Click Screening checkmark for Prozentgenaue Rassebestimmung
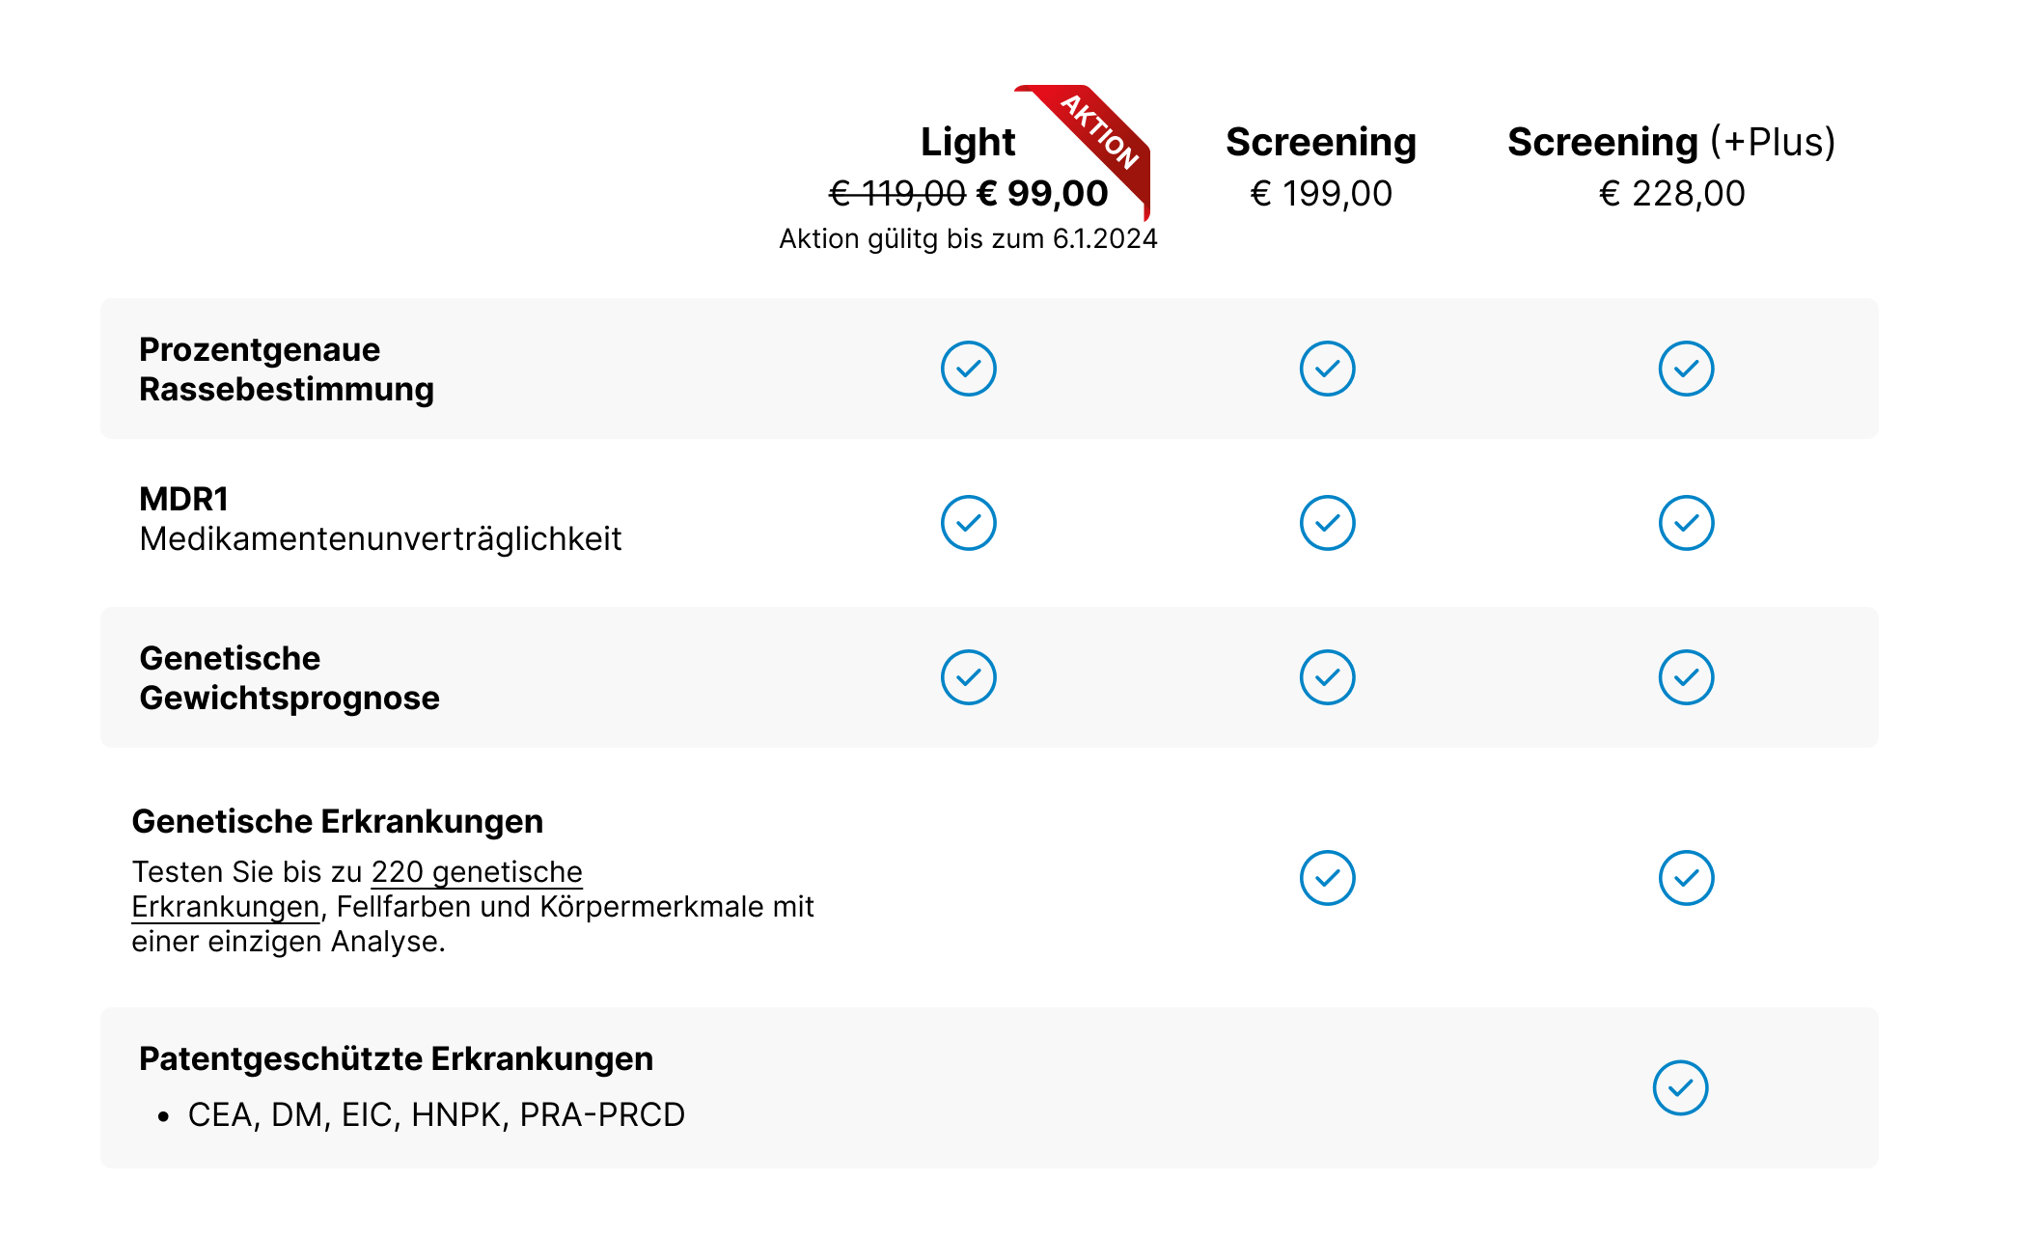Viewport: 2040px width, 1234px height. point(1327,369)
